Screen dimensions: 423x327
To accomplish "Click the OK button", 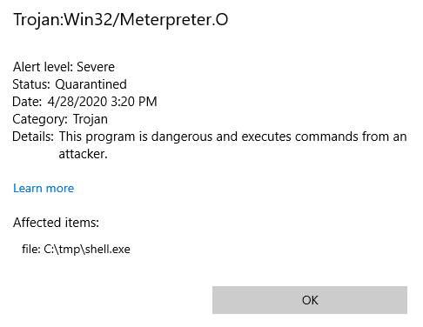I will point(310,300).
